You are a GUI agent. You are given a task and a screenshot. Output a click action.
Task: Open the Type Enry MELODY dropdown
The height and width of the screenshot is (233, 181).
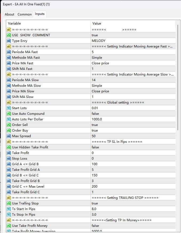coord(98,41)
